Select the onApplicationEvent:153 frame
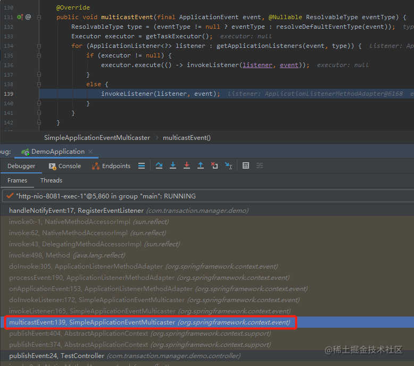 [207, 289]
